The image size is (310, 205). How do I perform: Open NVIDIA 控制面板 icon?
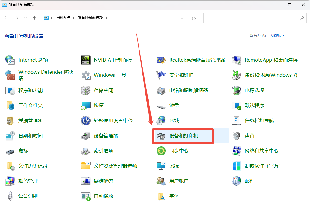tap(86, 60)
